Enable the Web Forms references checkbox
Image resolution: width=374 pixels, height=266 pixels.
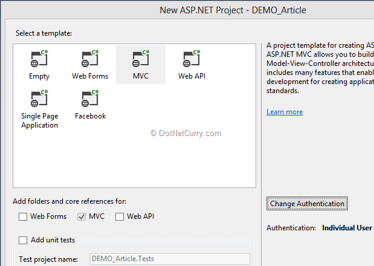(x=23, y=216)
